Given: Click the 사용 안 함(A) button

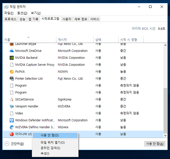Looking at the screenshot, I should (x=155, y=144).
